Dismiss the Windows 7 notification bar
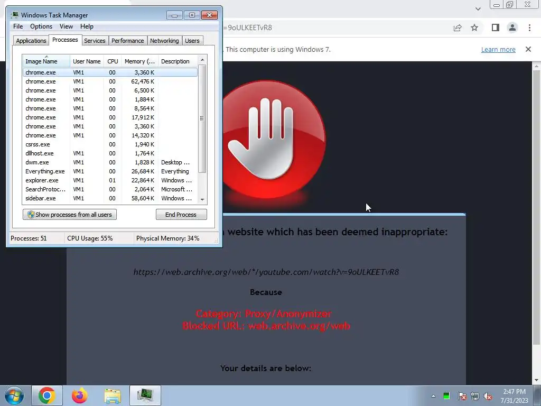 tap(528, 49)
